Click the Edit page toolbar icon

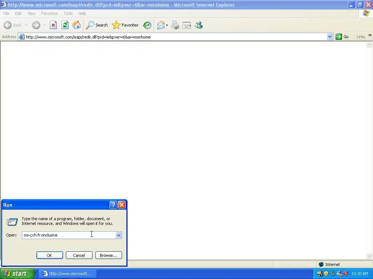(187, 25)
